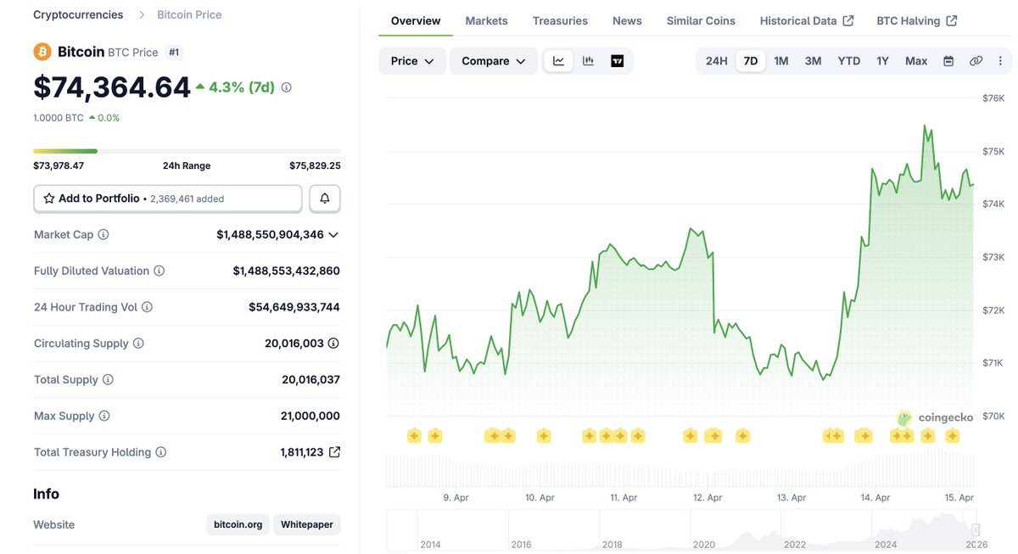The width and height of the screenshot is (1018, 554).
Task: Open the Whitepaper link
Action: click(310, 524)
